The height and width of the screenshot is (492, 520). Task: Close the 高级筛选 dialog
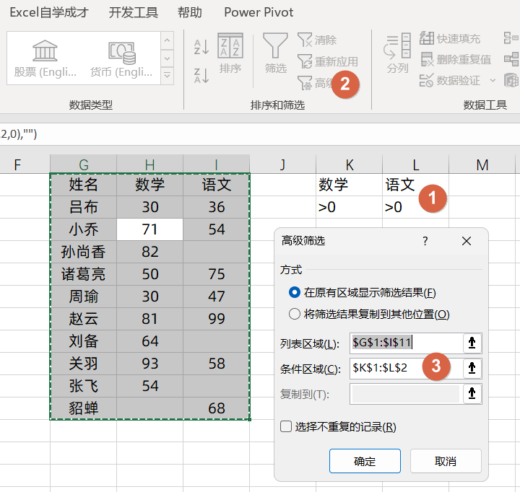click(467, 241)
